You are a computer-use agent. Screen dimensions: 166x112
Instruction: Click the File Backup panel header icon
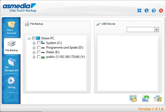click(27, 24)
